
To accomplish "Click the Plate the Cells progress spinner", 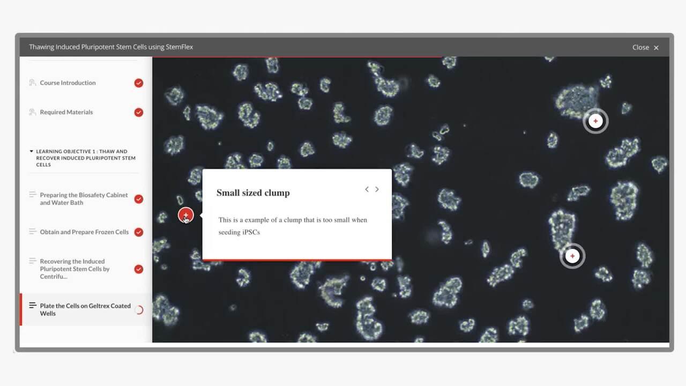I will click(139, 310).
